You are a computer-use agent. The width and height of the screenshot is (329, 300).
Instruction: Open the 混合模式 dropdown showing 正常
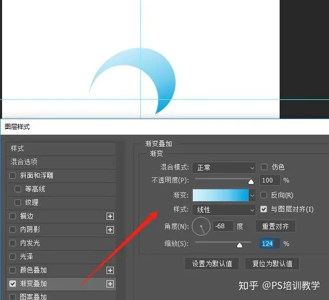[224, 167]
